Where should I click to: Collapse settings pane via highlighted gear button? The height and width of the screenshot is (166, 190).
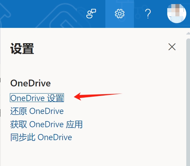tap(120, 14)
